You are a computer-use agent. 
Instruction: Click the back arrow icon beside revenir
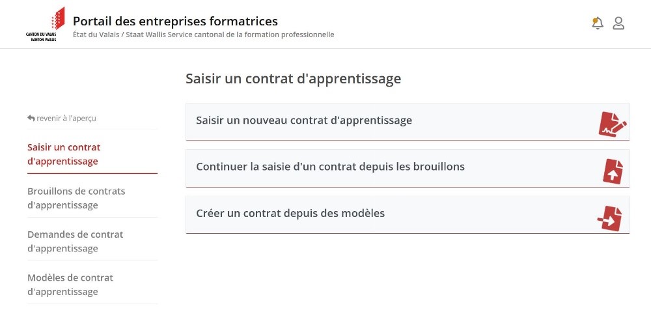click(x=31, y=118)
